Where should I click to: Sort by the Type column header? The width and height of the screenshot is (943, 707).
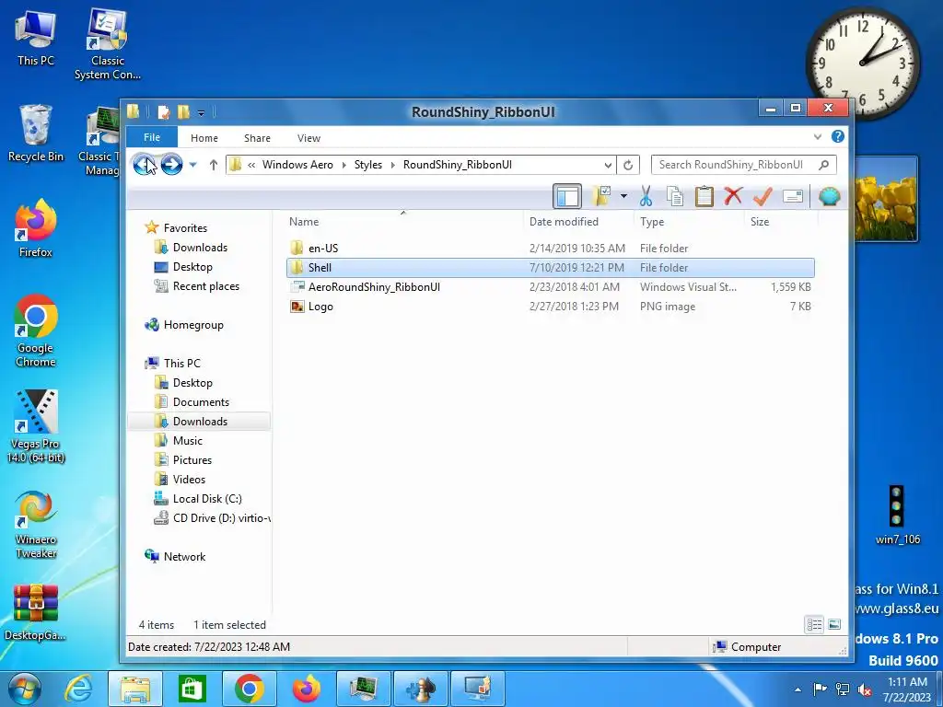689,222
